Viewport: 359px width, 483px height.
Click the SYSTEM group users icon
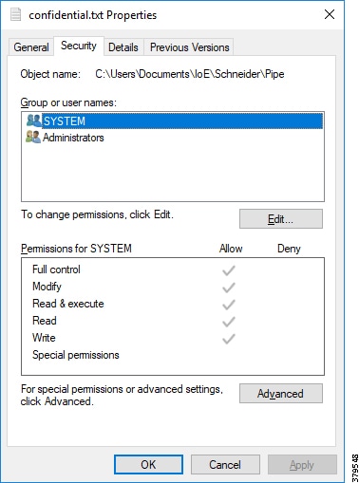pyautogui.click(x=33, y=121)
